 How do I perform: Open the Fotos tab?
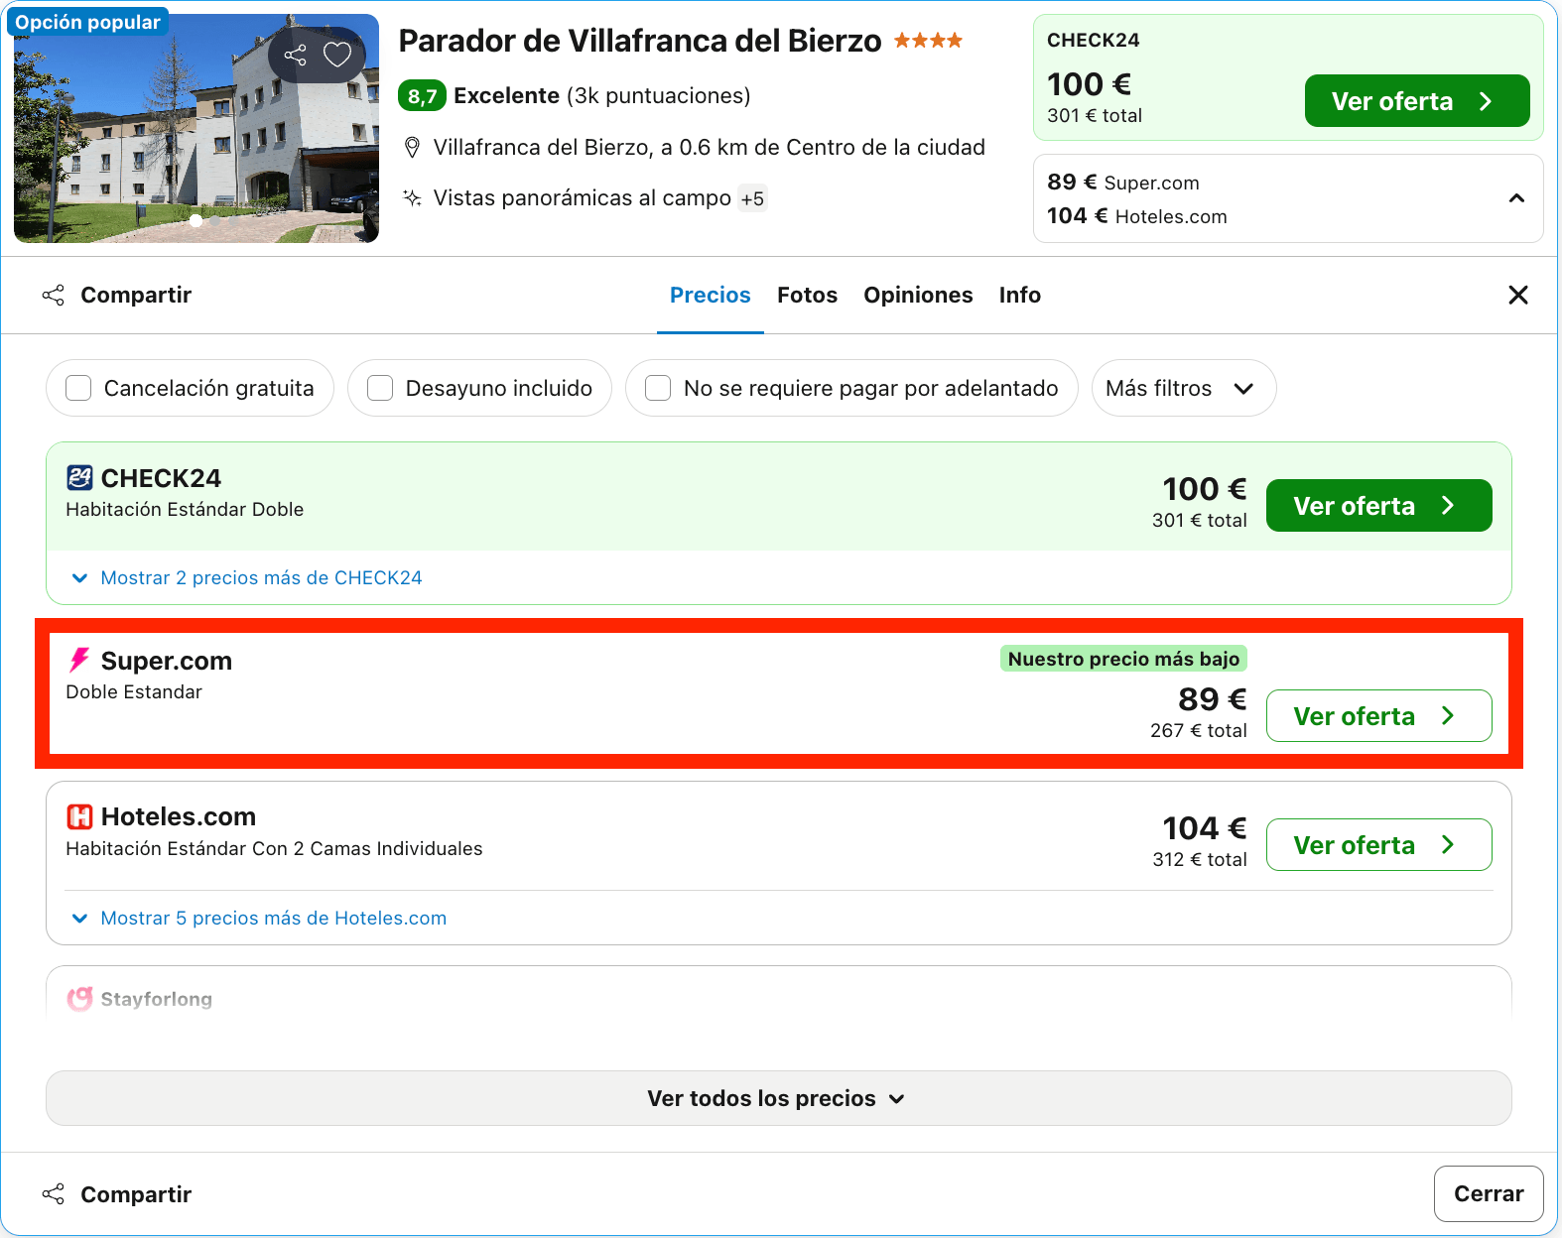807,295
